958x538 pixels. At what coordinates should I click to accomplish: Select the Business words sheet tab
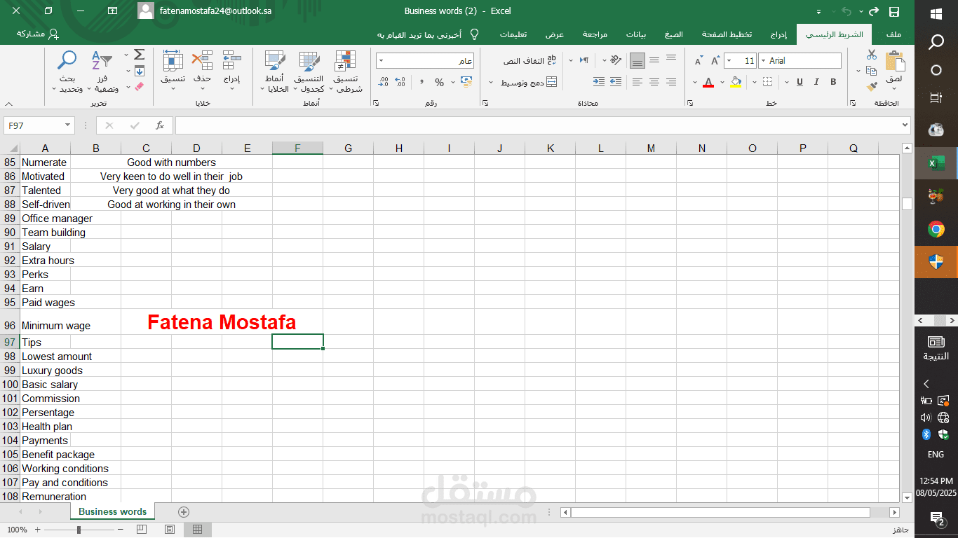(x=112, y=511)
